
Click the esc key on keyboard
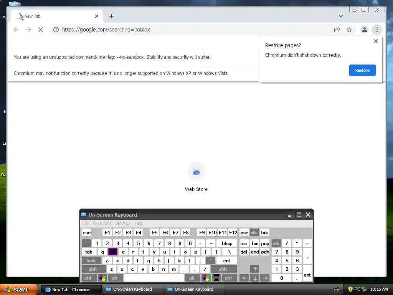tap(86, 232)
